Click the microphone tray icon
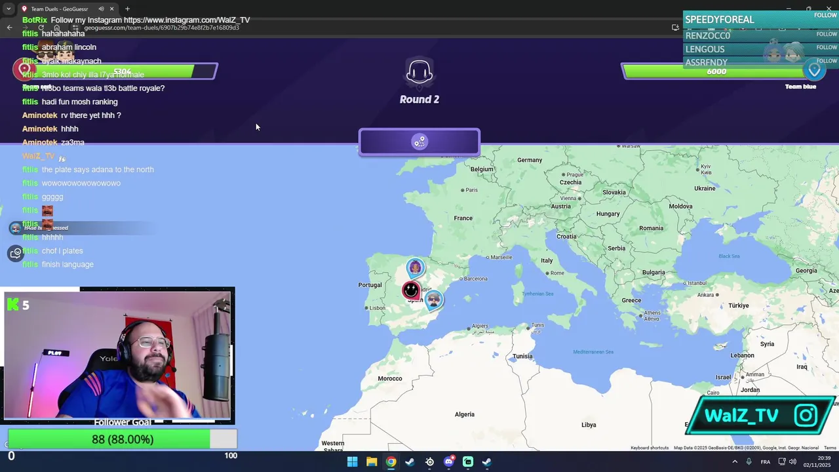This screenshot has height=472, width=839. tap(749, 462)
